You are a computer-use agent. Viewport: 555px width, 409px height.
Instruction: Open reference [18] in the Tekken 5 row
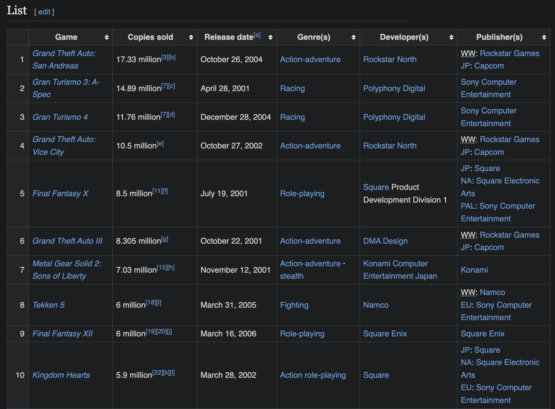coord(151,303)
